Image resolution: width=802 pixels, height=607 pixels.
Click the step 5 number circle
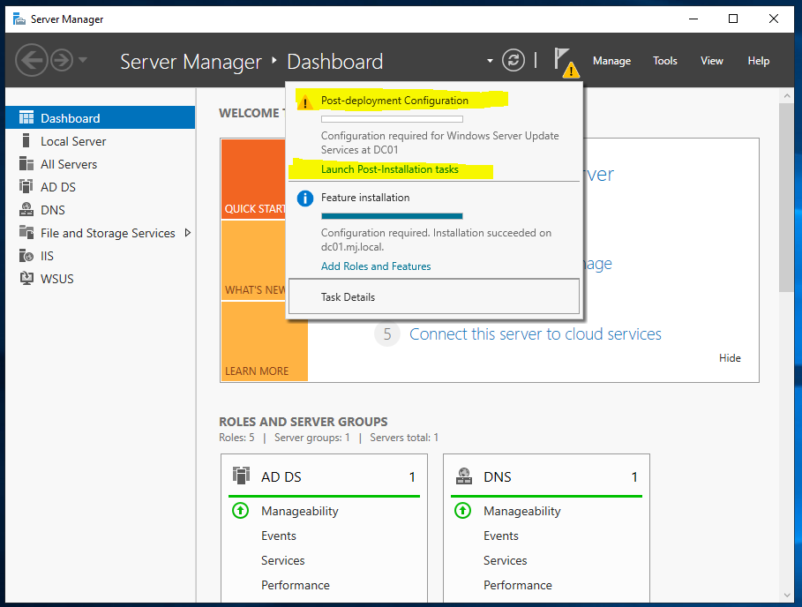pyautogui.click(x=387, y=333)
